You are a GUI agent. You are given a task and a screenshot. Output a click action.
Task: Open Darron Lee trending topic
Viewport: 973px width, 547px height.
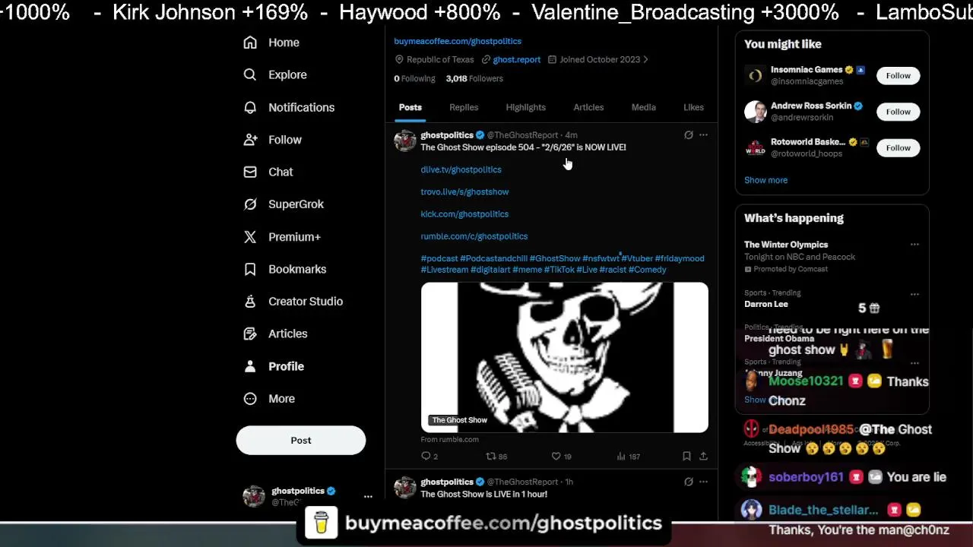coord(766,304)
